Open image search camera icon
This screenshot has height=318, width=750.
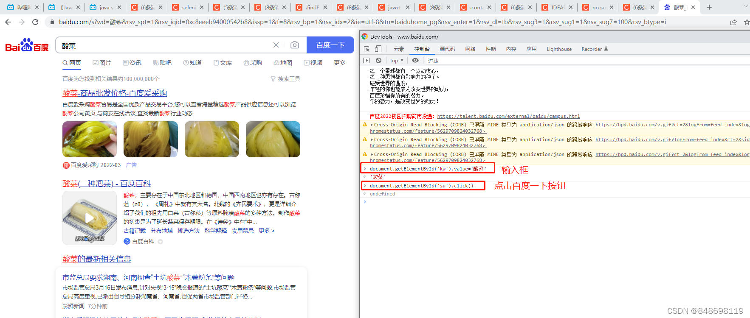click(x=295, y=45)
